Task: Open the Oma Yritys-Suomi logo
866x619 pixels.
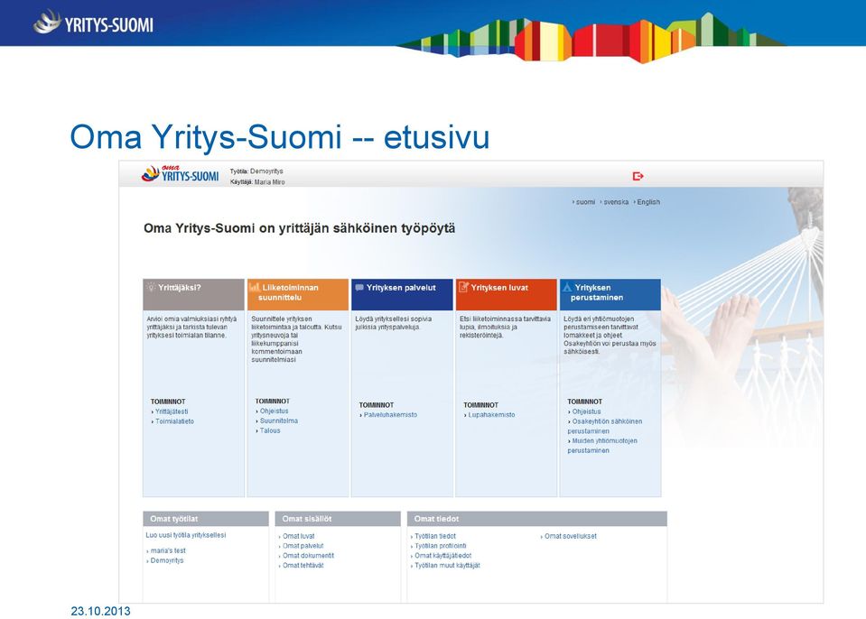Action: (180, 173)
